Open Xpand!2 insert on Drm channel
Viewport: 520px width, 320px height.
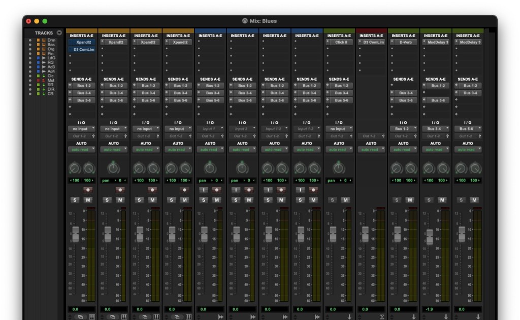pyautogui.click(x=83, y=43)
